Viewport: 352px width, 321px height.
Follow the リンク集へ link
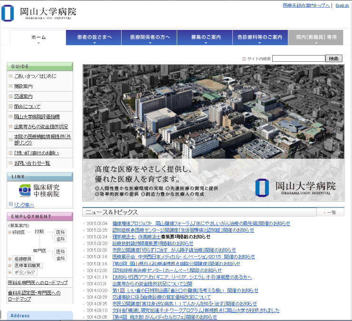pyautogui.click(x=24, y=205)
